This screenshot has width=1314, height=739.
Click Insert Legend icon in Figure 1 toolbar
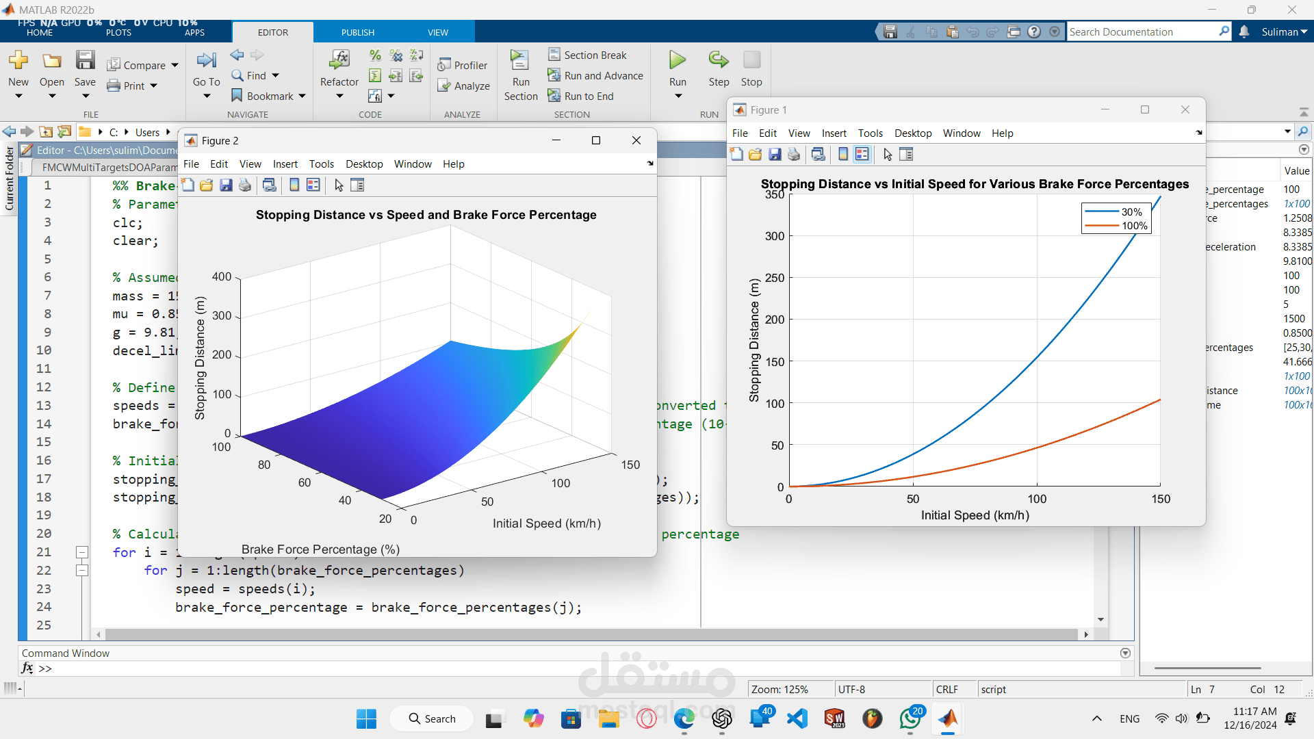[x=862, y=155]
